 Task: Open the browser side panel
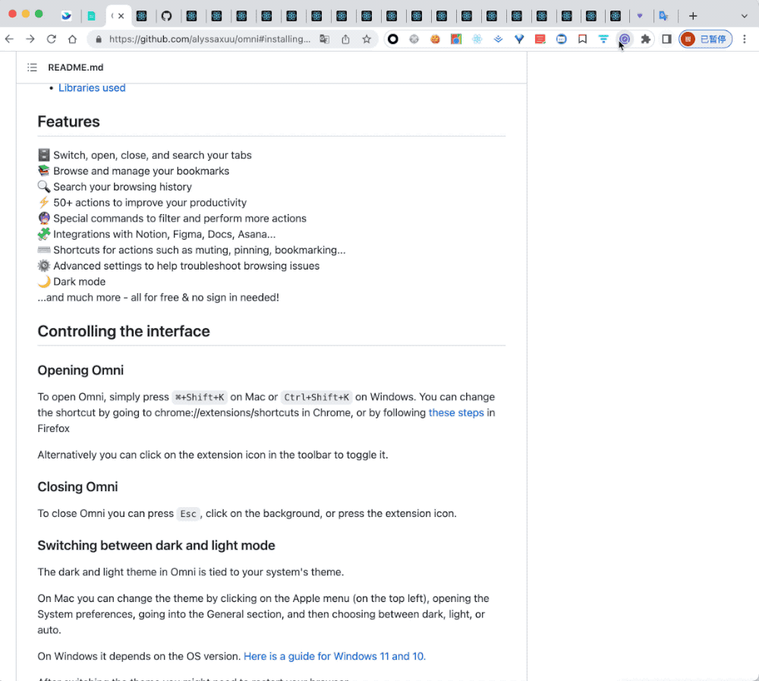(666, 39)
